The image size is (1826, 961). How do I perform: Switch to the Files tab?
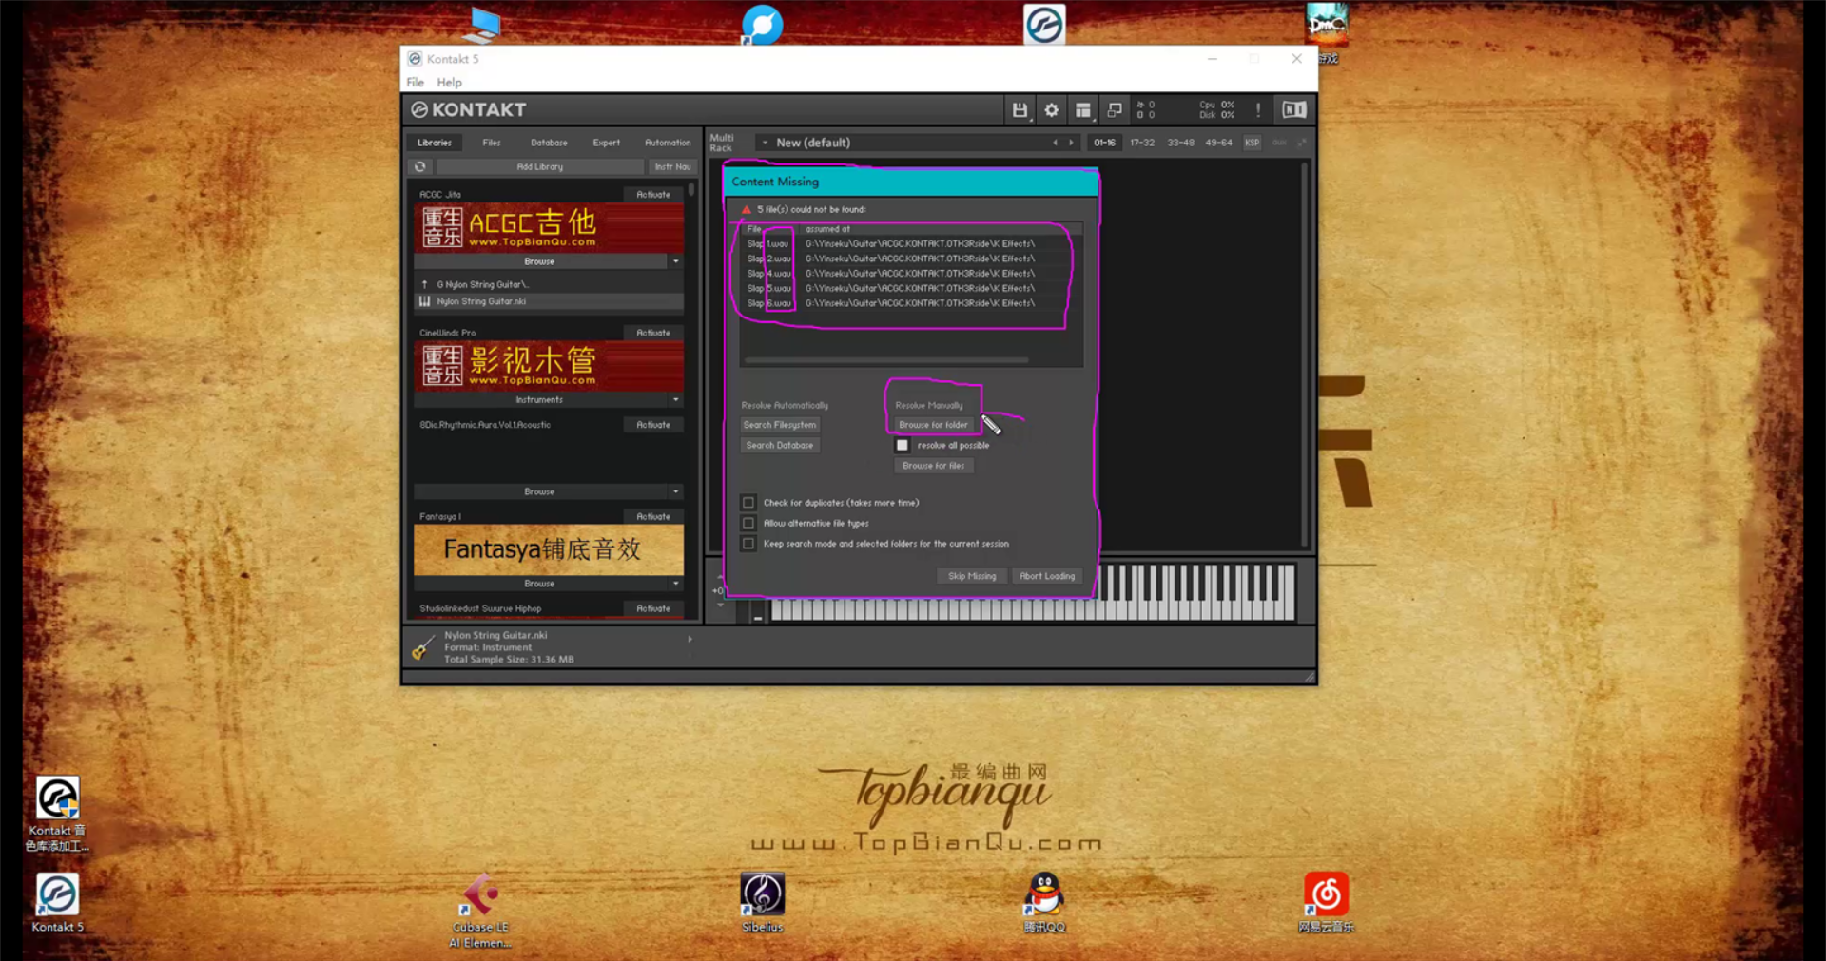[x=492, y=143]
